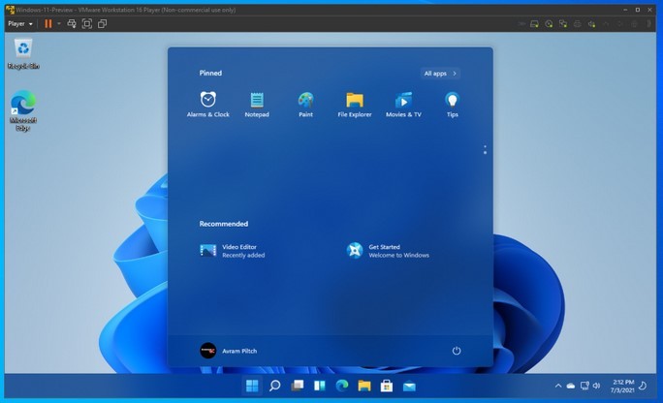Click the All apps button

tap(440, 74)
